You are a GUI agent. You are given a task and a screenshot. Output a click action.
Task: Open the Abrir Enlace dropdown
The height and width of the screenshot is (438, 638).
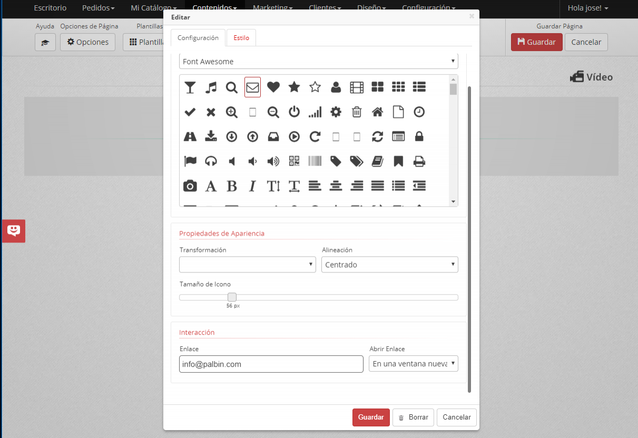click(x=413, y=364)
